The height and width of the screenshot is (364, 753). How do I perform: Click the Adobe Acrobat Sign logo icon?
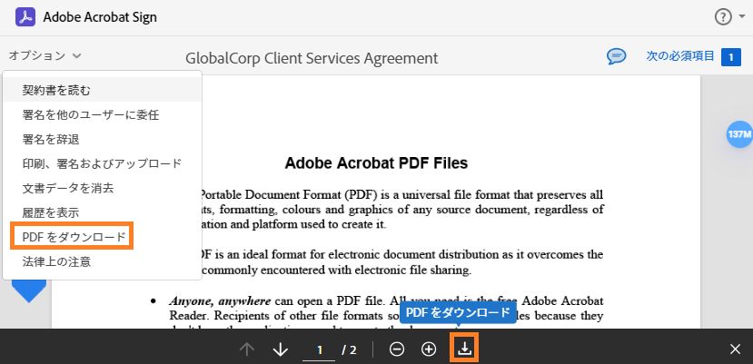[25, 17]
